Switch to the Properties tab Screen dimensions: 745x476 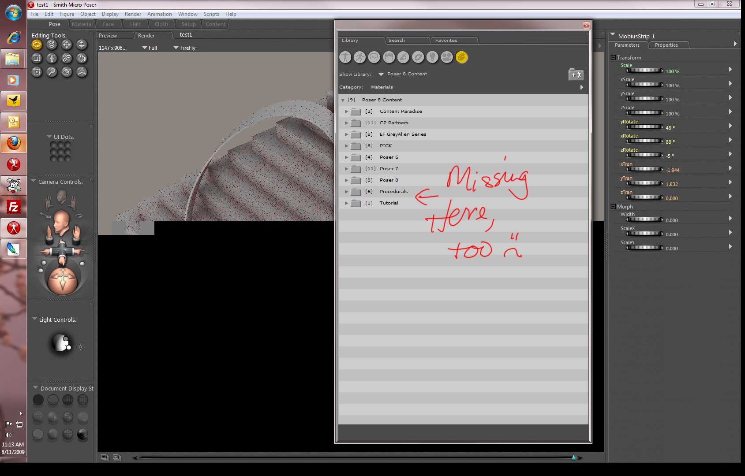click(x=668, y=45)
